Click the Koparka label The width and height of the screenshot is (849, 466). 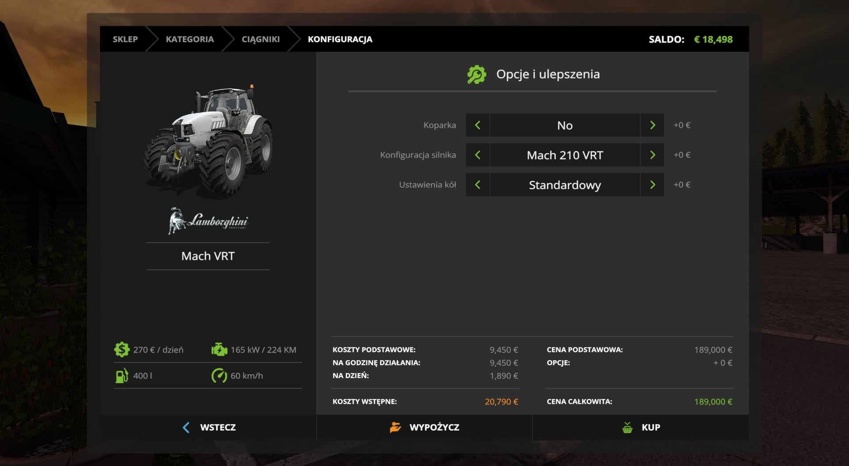[x=440, y=125]
